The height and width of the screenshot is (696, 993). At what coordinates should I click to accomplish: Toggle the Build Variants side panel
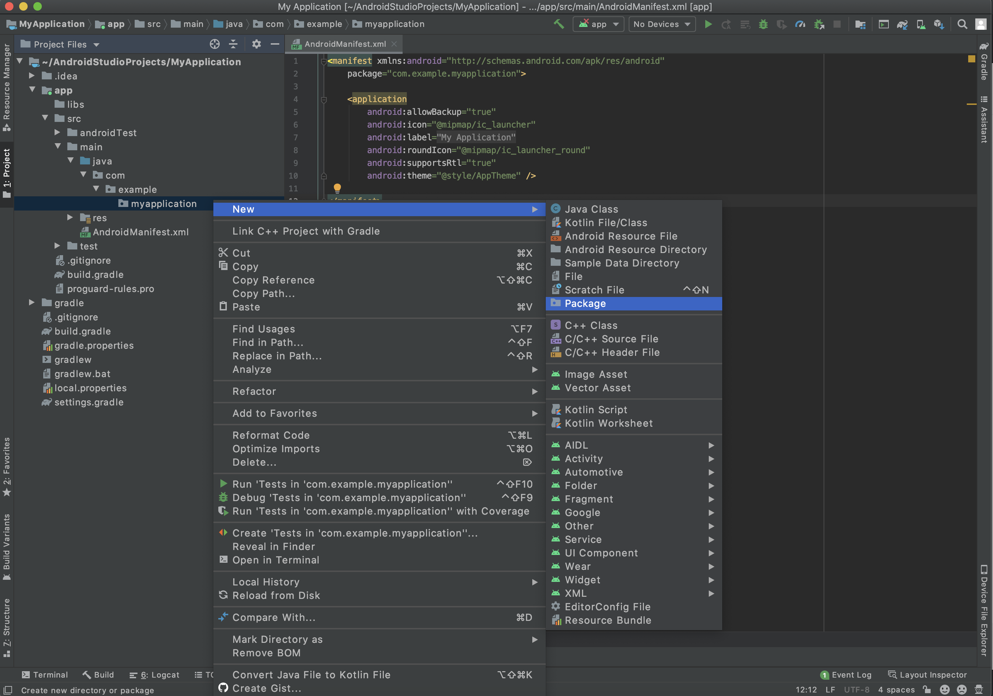click(6, 546)
